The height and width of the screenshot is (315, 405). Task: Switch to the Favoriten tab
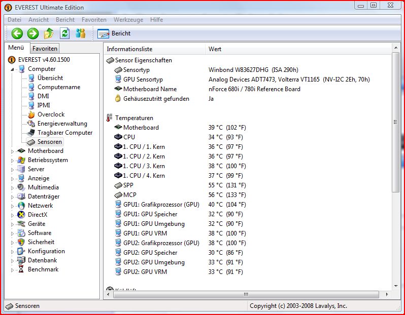click(x=45, y=49)
